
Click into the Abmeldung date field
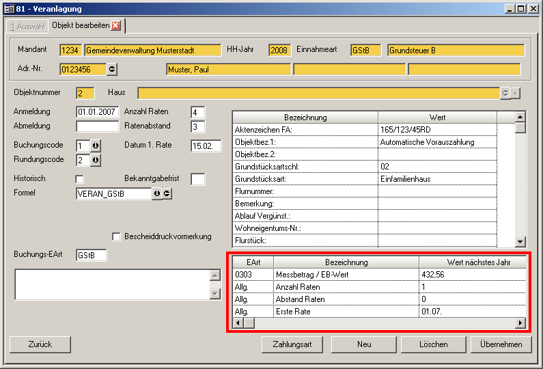point(97,126)
